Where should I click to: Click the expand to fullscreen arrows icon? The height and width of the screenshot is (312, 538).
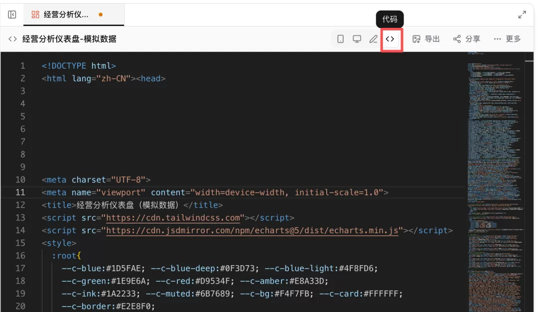(522, 14)
